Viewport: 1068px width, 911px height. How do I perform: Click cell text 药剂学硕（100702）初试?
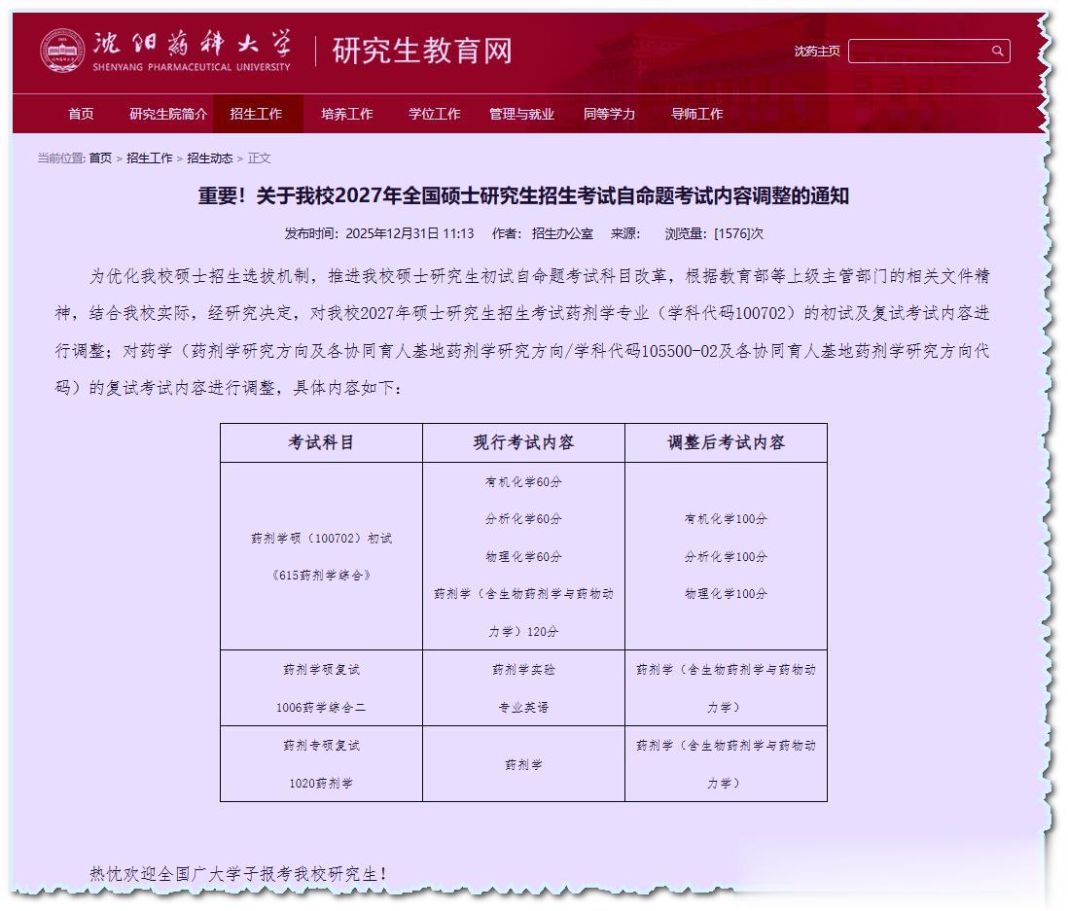coord(322,538)
